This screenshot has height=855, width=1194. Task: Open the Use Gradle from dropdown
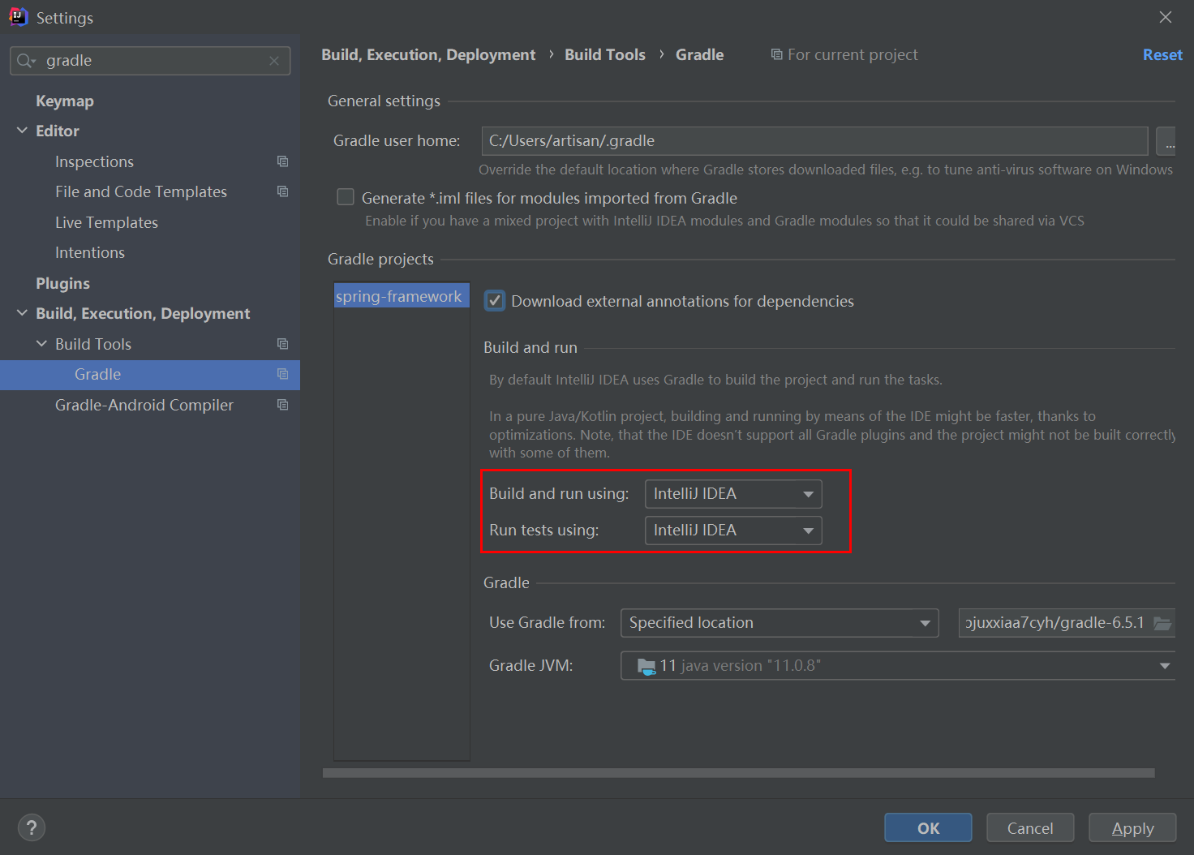pyautogui.click(x=780, y=623)
